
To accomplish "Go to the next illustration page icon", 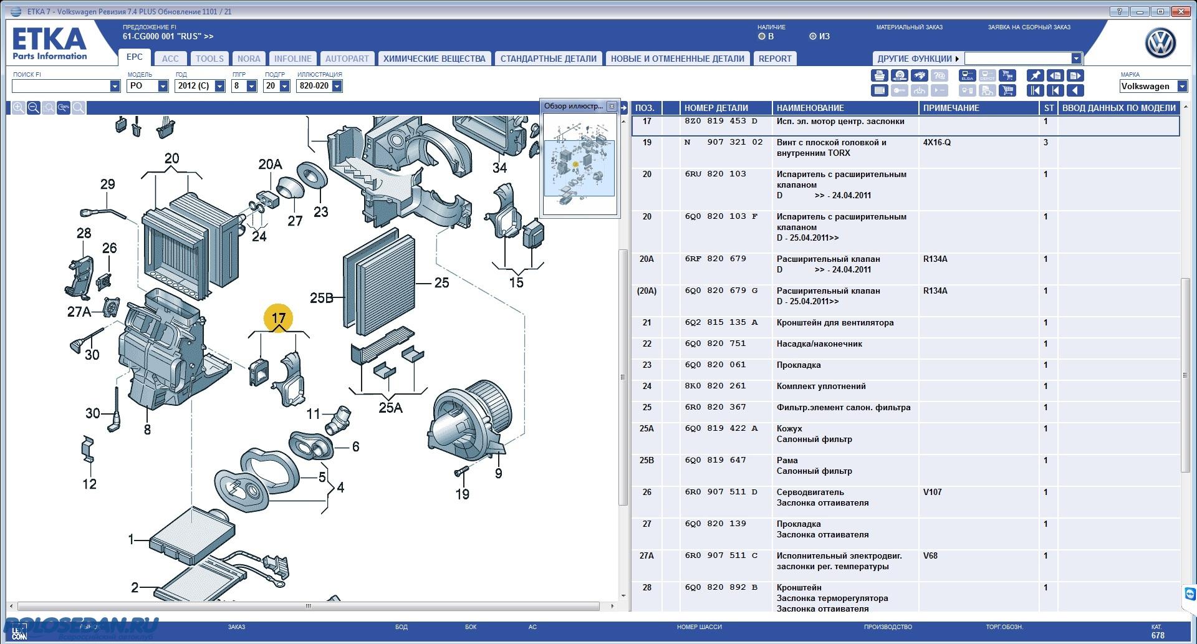I will (x=1075, y=75).
